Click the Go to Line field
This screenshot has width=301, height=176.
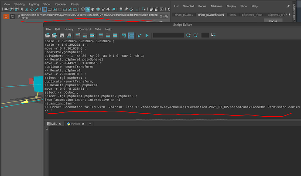tap(205, 35)
